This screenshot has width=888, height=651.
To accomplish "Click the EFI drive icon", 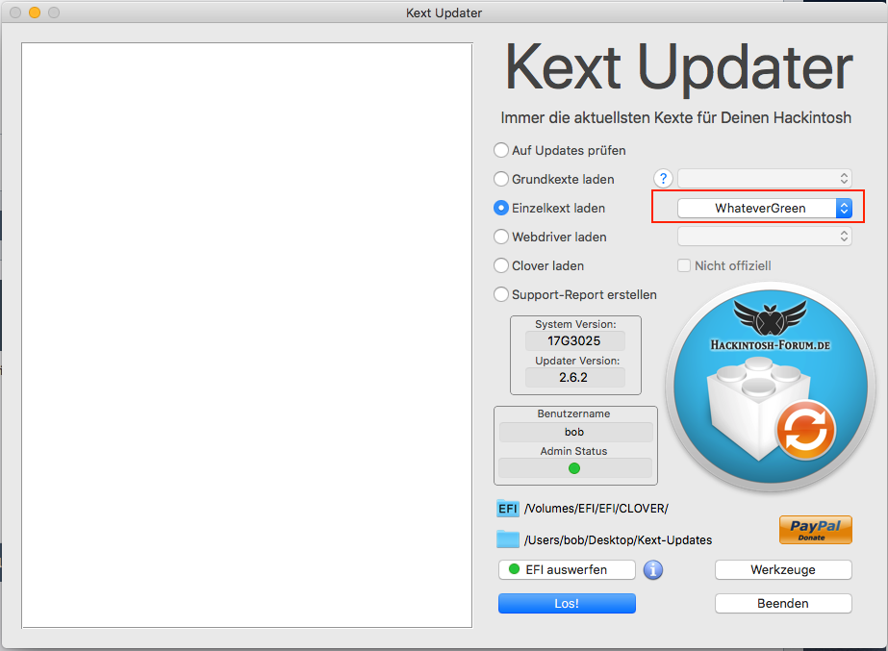I will [507, 509].
